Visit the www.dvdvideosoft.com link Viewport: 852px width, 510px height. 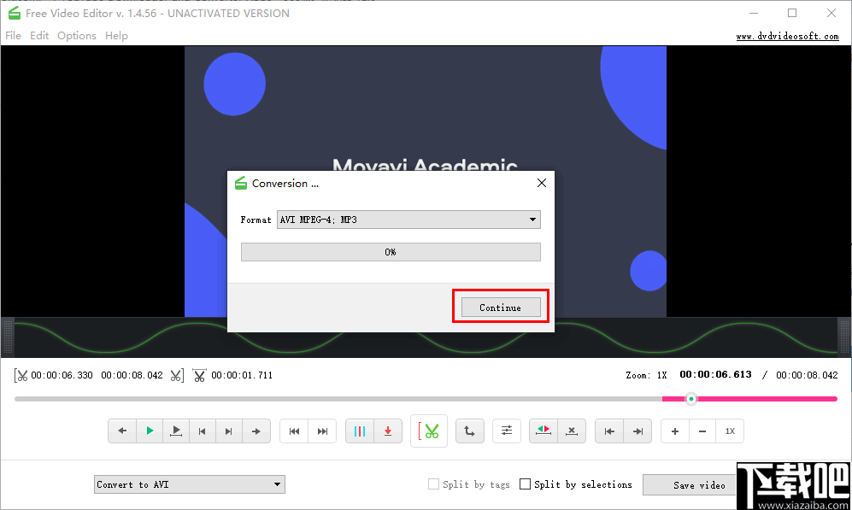tap(787, 36)
